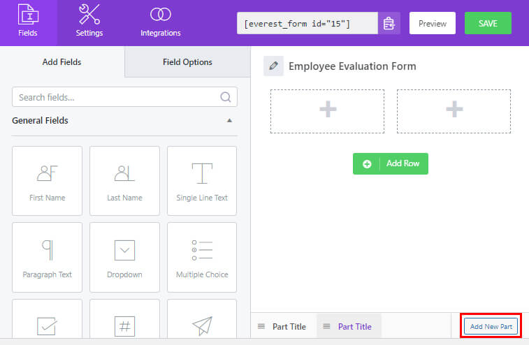The image size is (529, 345).
Task: Grab handle icon of first Part Title
Action: coord(261,326)
